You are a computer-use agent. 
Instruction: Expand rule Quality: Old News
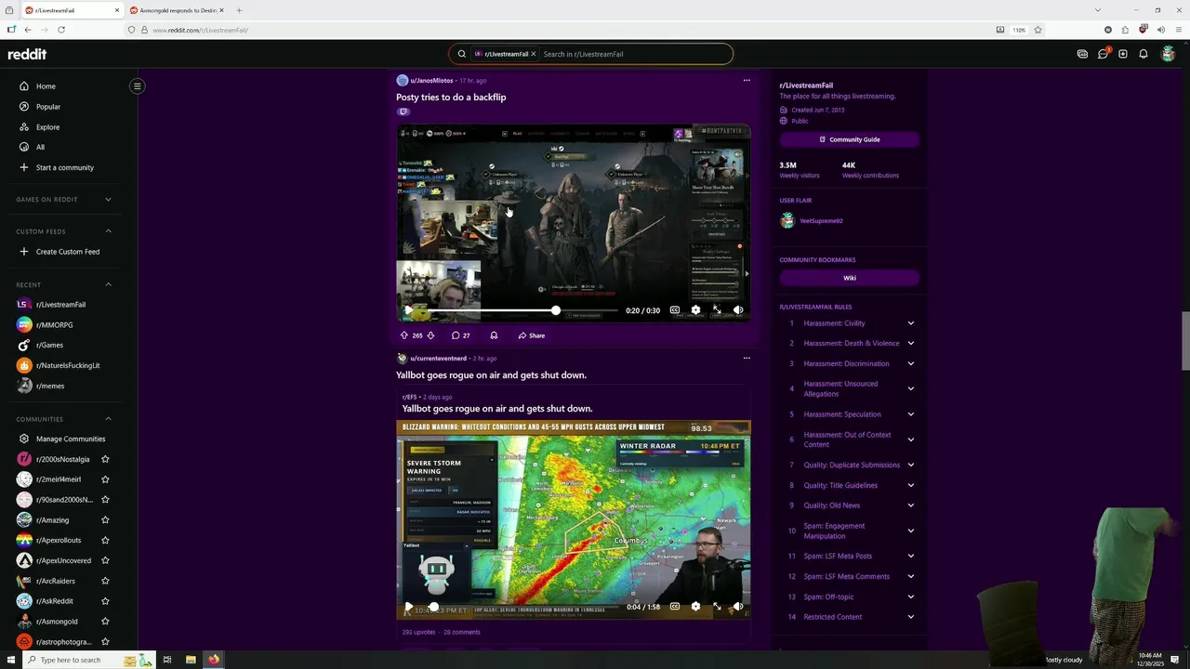tap(850, 505)
